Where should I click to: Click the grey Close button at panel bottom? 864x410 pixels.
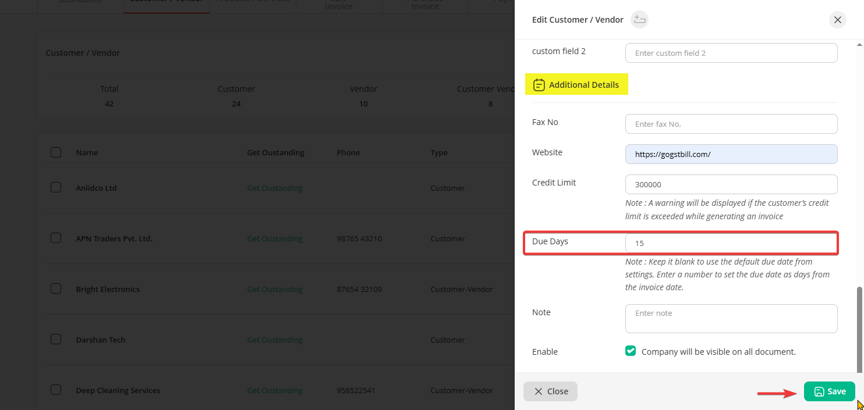pyautogui.click(x=550, y=391)
